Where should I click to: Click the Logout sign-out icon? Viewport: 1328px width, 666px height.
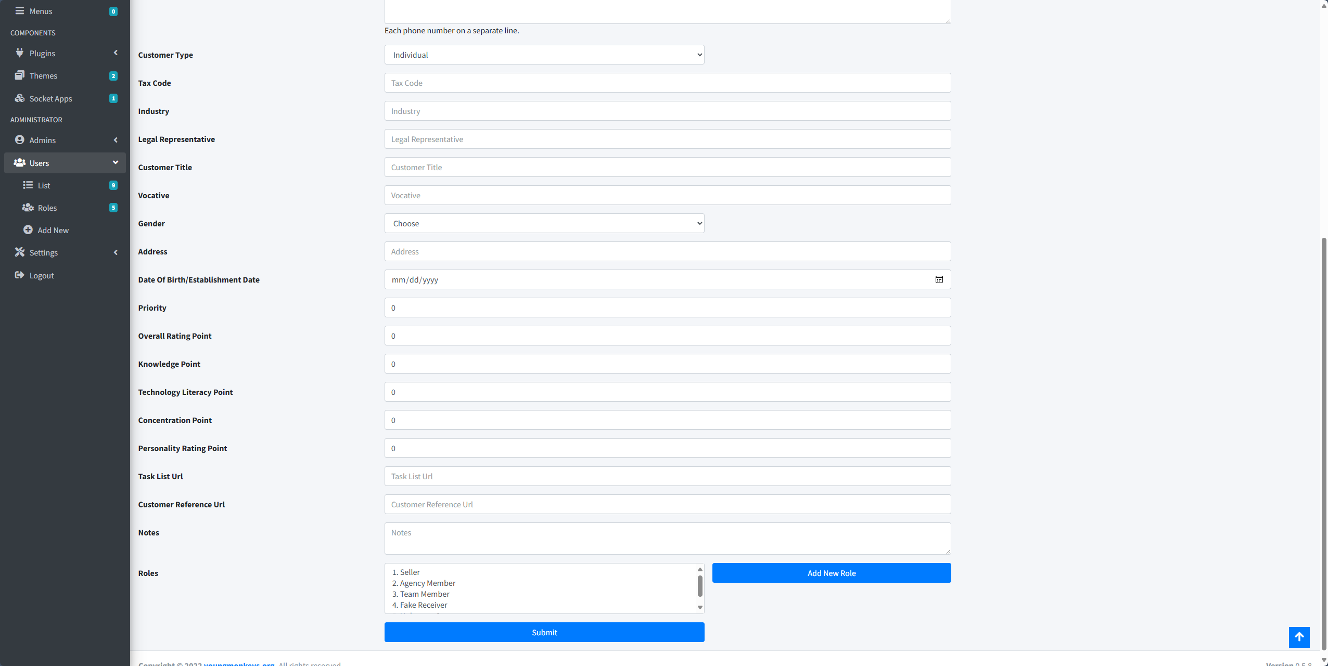pos(20,275)
